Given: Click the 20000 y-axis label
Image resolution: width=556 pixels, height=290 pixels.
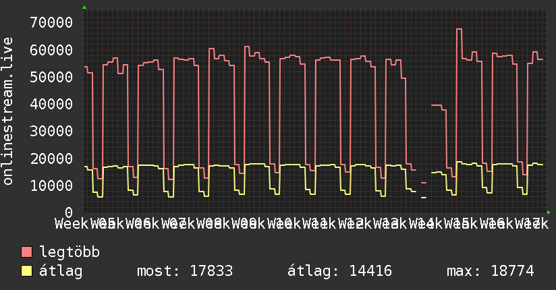Looking at the screenshot, I should 51,158.
